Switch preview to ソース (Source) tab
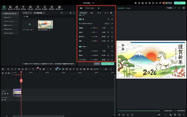 click(x=128, y=8)
